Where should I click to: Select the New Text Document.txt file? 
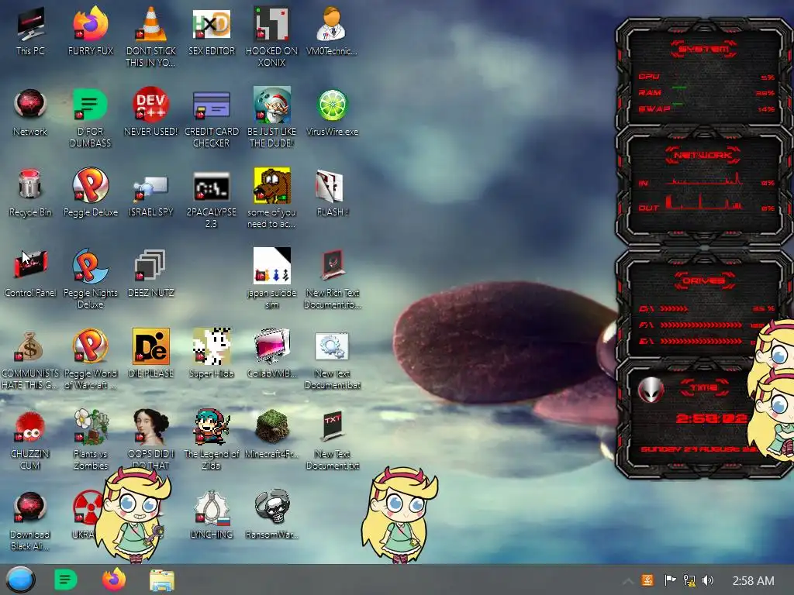[x=332, y=441]
